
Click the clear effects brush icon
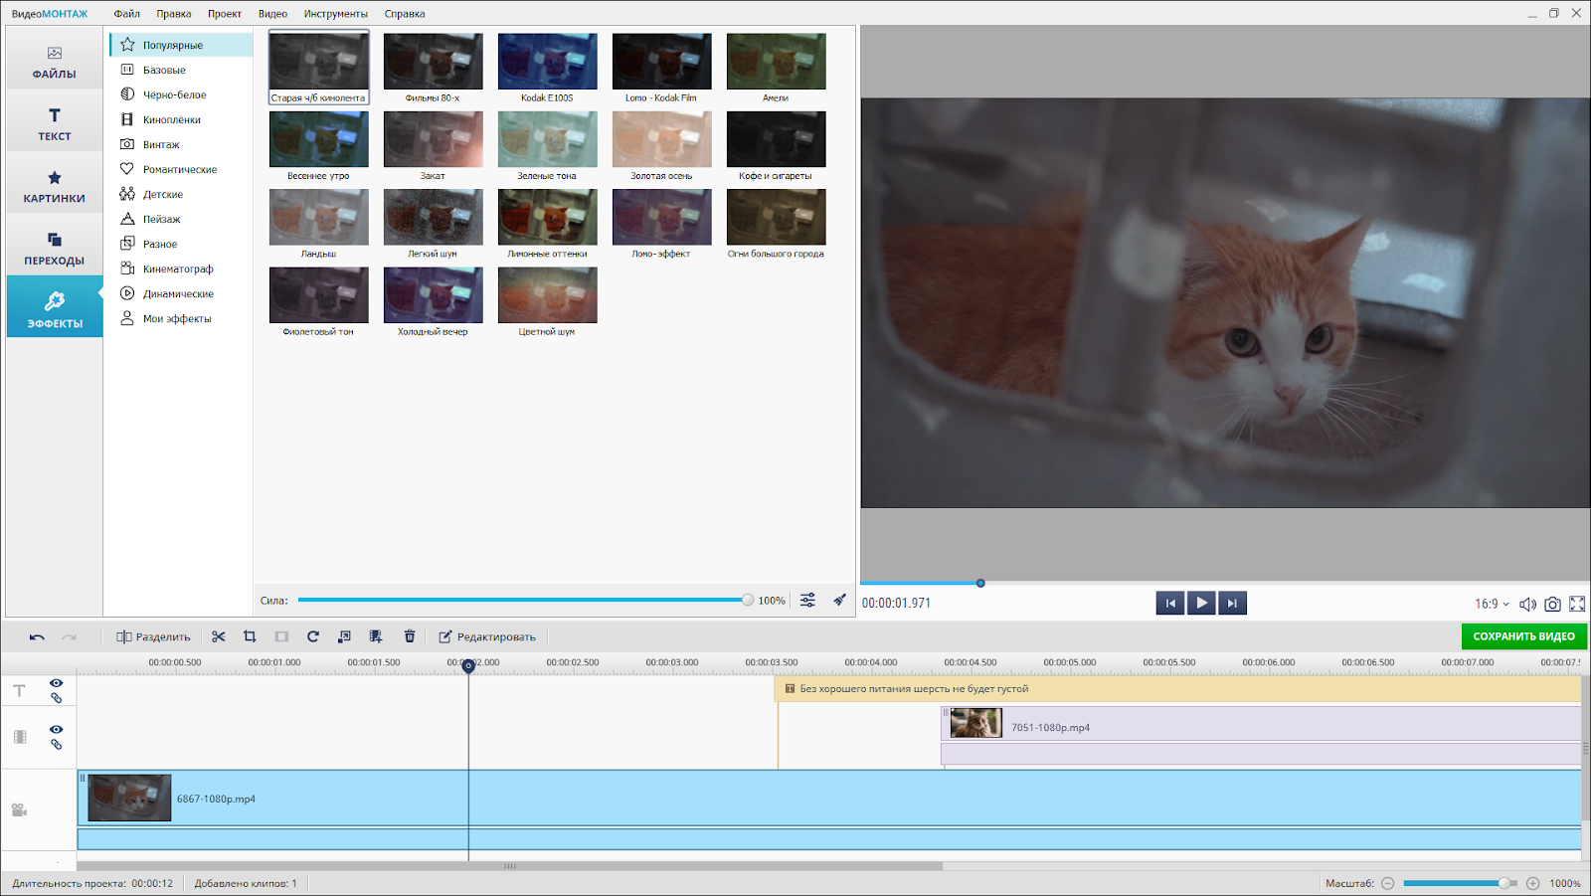[839, 600]
